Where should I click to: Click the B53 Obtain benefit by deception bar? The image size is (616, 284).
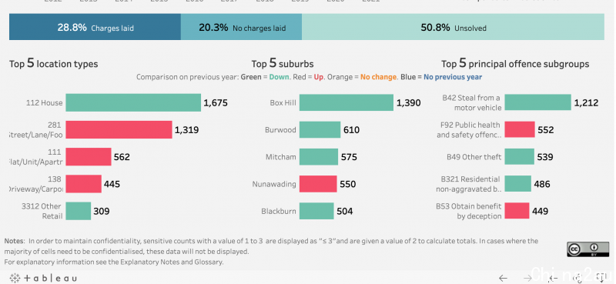pos(517,211)
